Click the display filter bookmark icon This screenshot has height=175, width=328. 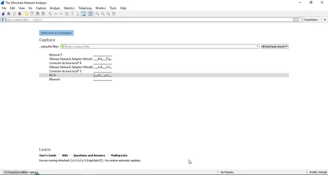[x=3, y=20]
